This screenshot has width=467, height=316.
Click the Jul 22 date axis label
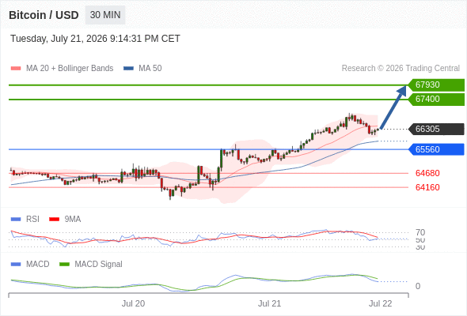click(381, 303)
